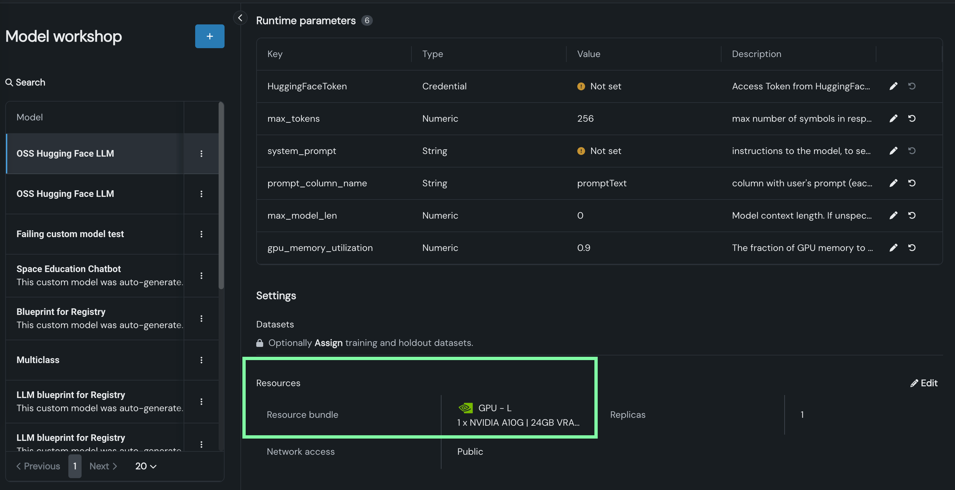This screenshot has height=490, width=955.
Task: Collapse the Model workshop side panel
Action: (240, 18)
